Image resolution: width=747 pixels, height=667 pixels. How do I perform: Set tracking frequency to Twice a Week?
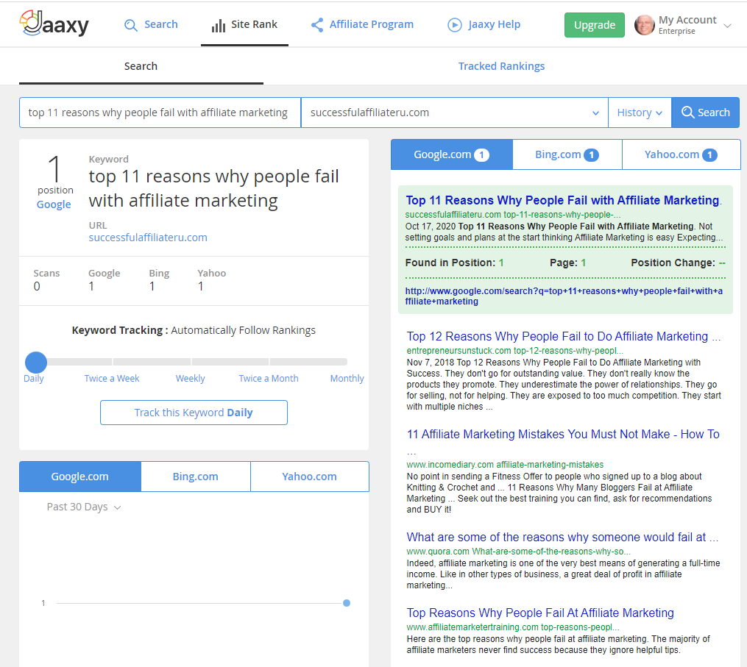tap(112, 379)
